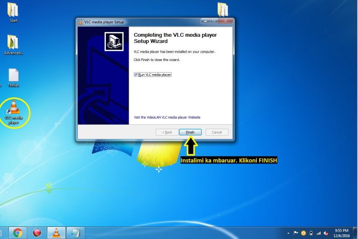Uncheck Run VLC media player checkbox
The image size is (358, 239).
(136, 75)
